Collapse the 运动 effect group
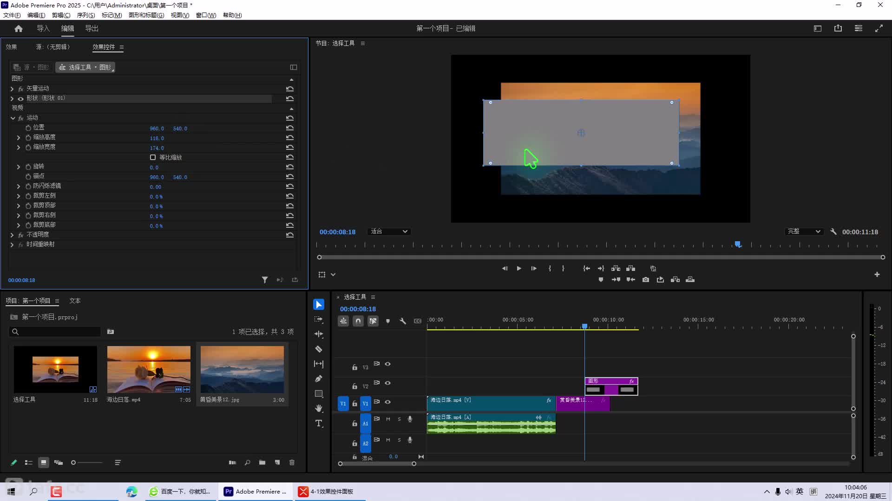This screenshot has width=892, height=501. [13, 118]
